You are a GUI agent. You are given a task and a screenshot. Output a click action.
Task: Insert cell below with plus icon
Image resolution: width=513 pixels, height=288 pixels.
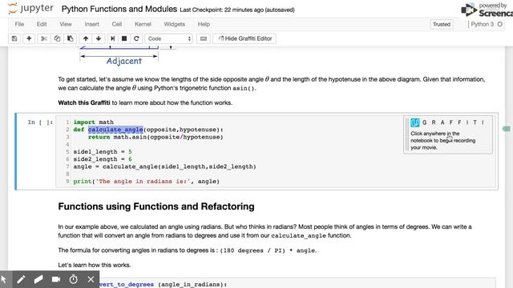tap(29, 38)
